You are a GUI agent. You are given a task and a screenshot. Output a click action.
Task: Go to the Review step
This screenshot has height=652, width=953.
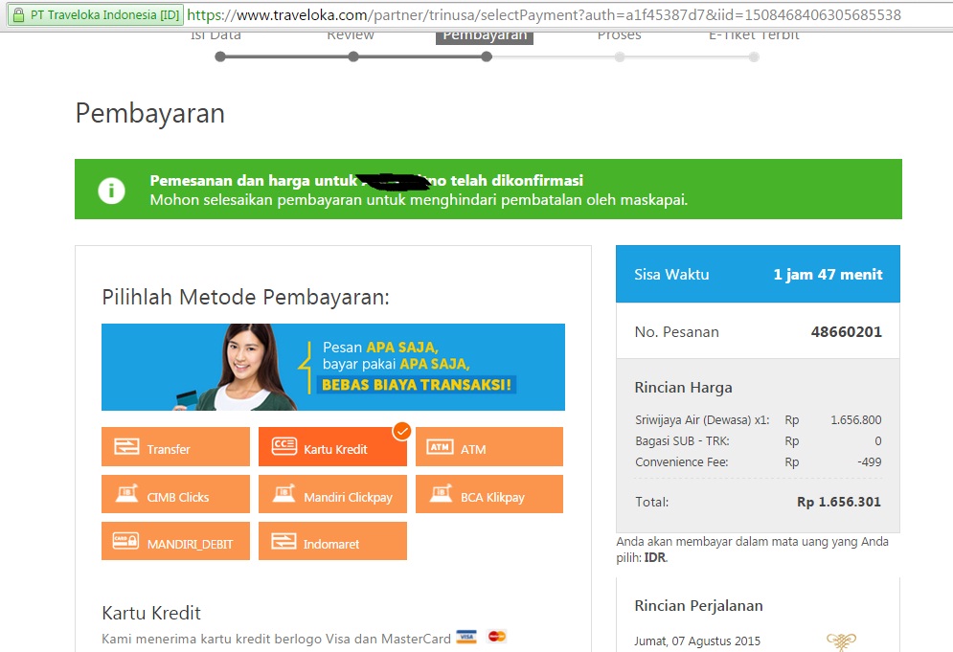(x=351, y=35)
